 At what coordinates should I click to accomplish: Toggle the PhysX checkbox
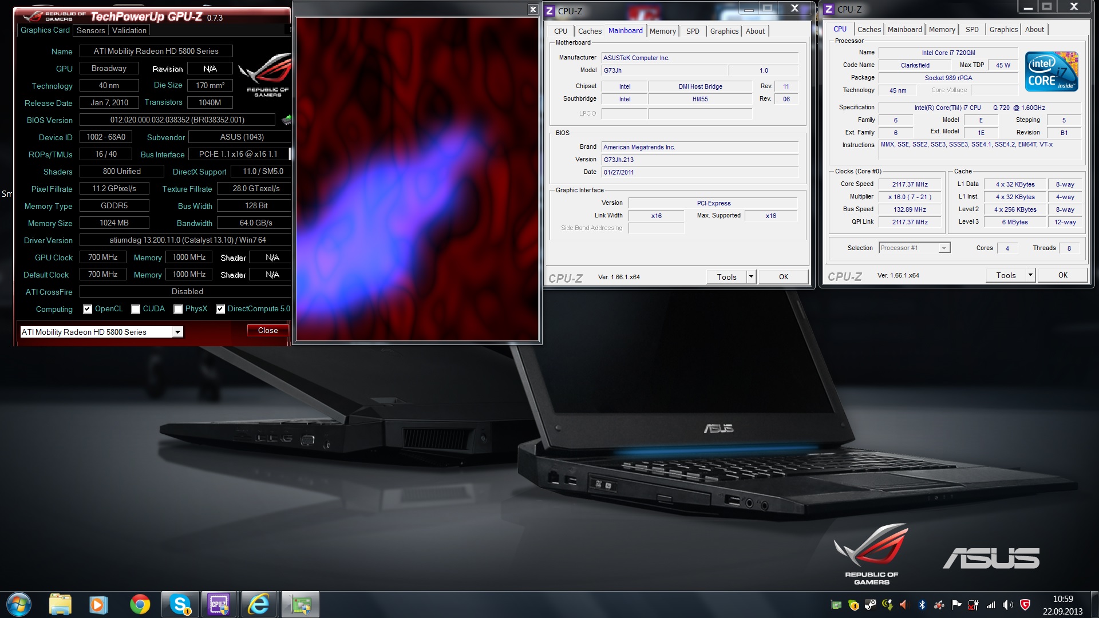coord(178,309)
